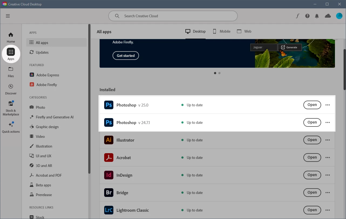Open more options for Photoshop v 25.0
The height and width of the screenshot is (219, 346).
(x=328, y=105)
